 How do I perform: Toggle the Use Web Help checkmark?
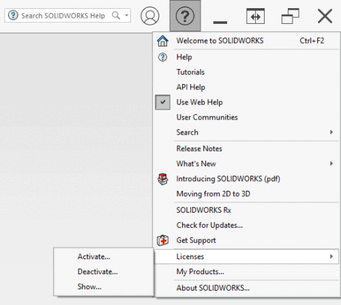162,102
